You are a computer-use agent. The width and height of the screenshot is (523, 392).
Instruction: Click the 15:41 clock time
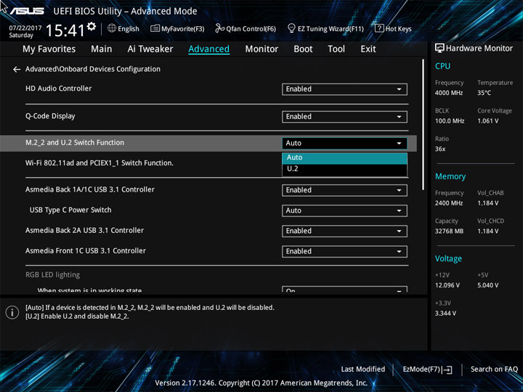65,30
